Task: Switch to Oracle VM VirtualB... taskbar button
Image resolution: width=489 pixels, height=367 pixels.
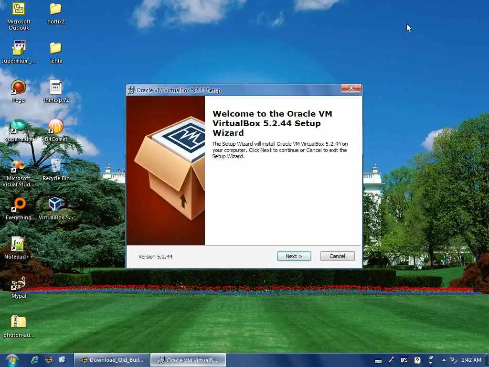Action: 188,360
